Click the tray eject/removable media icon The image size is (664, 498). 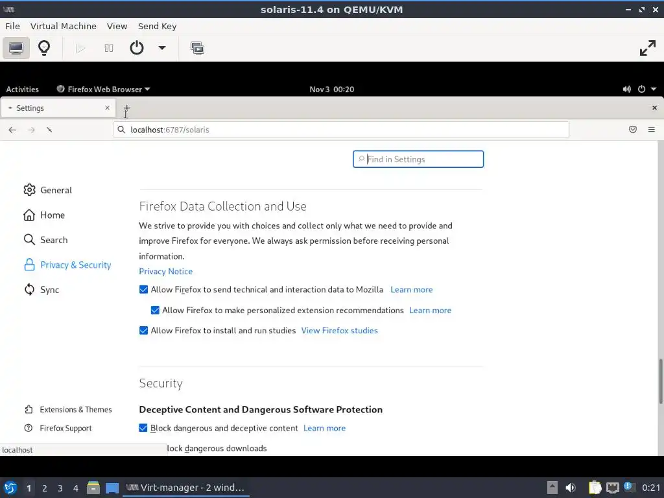pos(552,488)
